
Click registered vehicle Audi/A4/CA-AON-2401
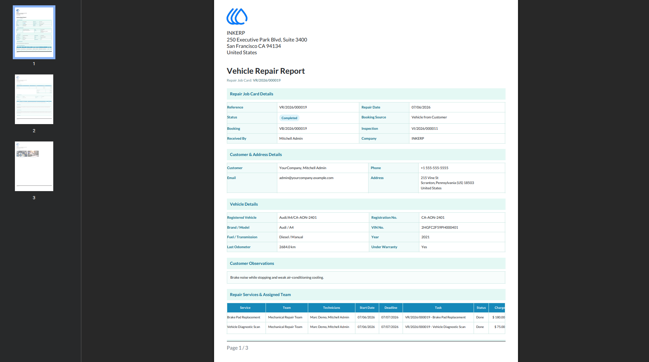click(298, 218)
